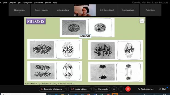Click the anaphase micrograph photo
The width and height of the screenshot is (170, 95).
(x=42, y=71)
